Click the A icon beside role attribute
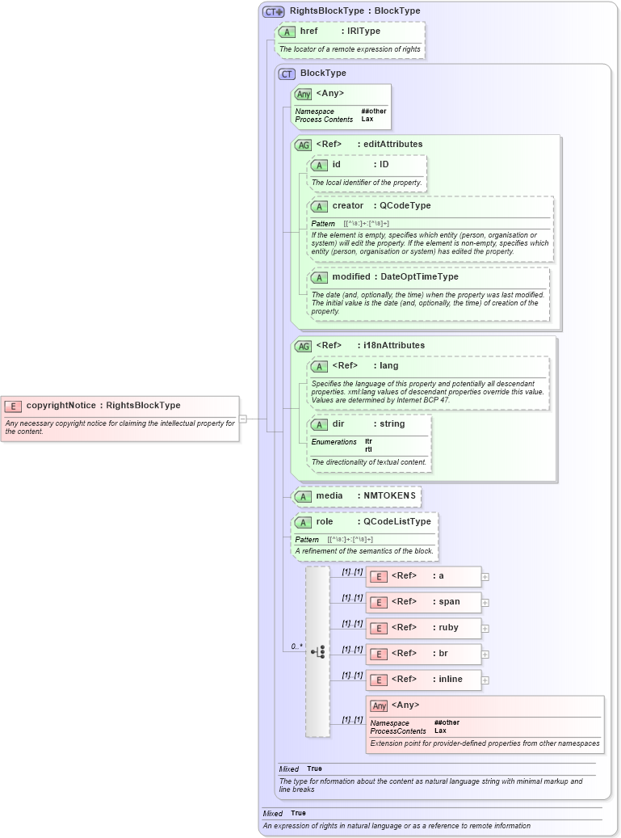621x838 pixels. coord(304,522)
